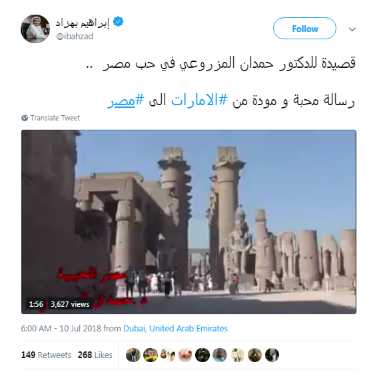Open the #الامارات hashtag
This screenshot has width=375, height=372.
(x=199, y=100)
